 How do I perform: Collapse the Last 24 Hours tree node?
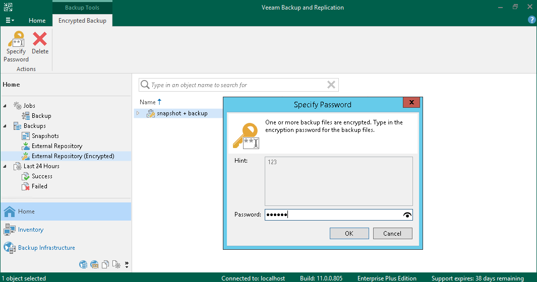(5, 166)
